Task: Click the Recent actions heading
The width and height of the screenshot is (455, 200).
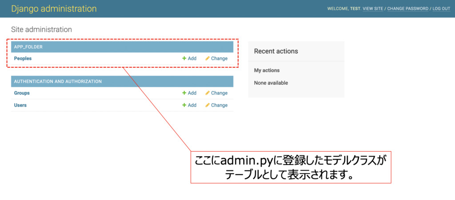Action: click(x=276, y=51)
